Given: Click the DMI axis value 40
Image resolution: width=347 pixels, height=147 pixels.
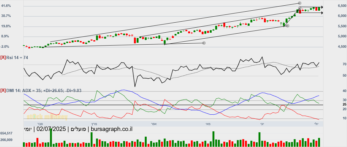Looking at the screenshot, I should 344,91.
